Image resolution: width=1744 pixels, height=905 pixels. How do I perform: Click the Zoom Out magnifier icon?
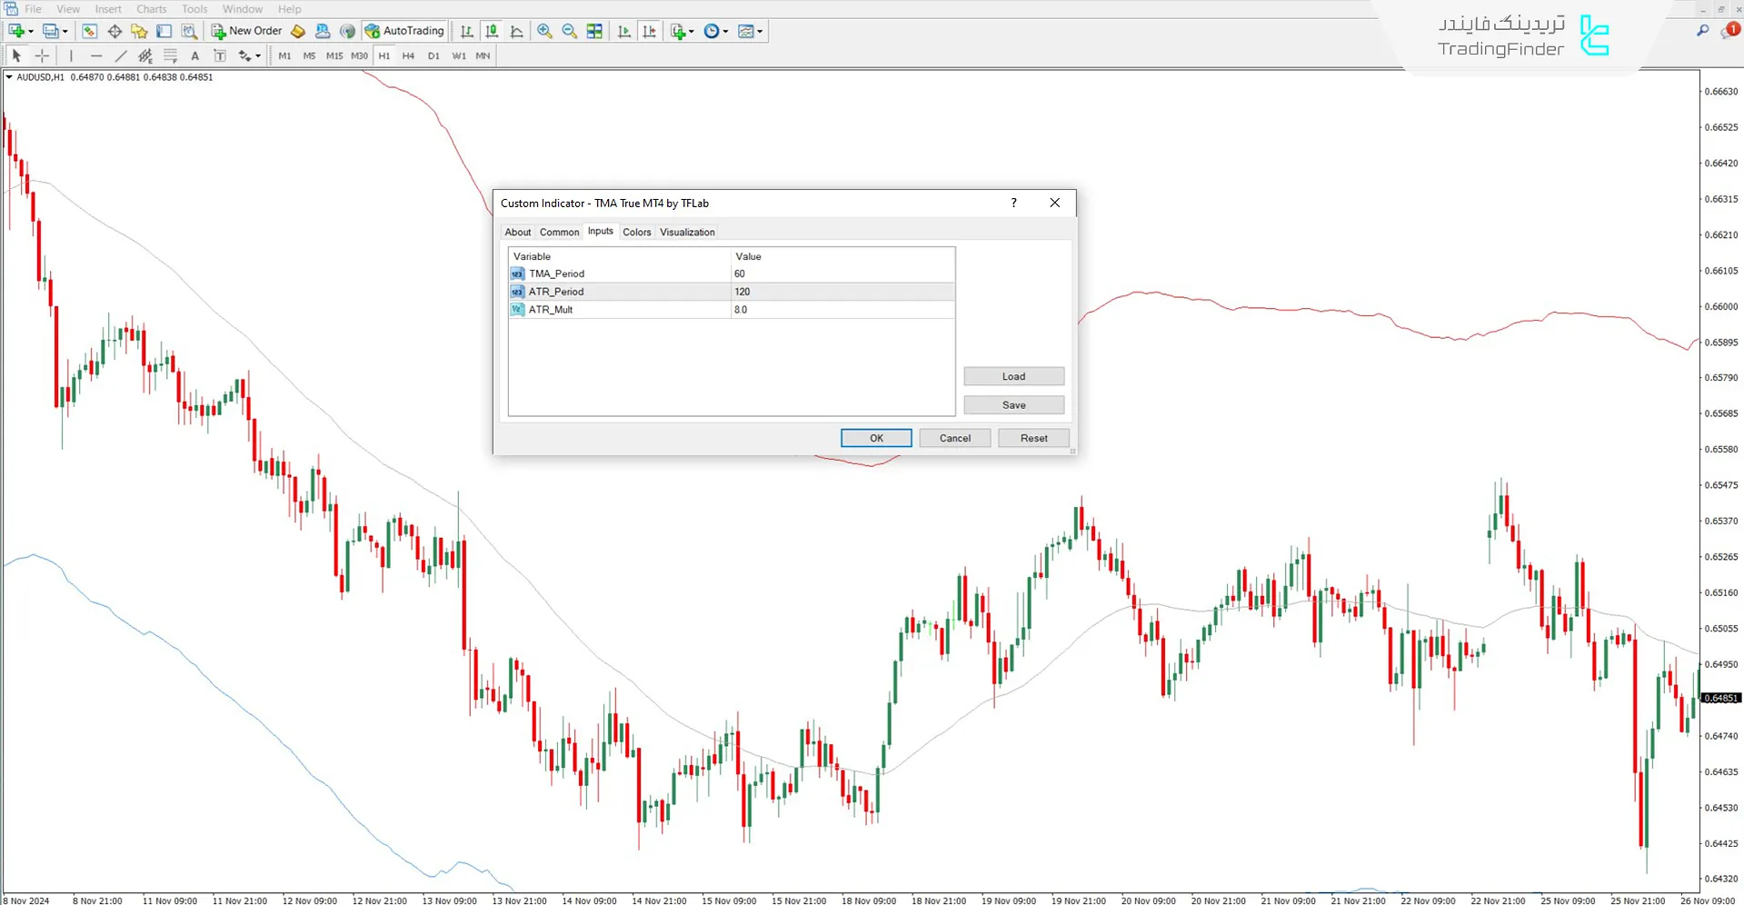(x=570, y=31)
